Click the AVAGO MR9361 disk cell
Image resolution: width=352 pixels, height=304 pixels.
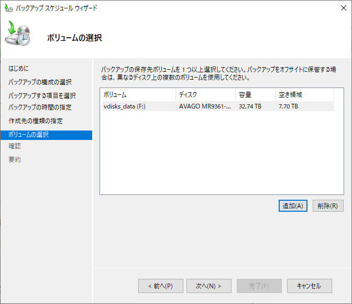pyautogui.click(x=205, y=106)
